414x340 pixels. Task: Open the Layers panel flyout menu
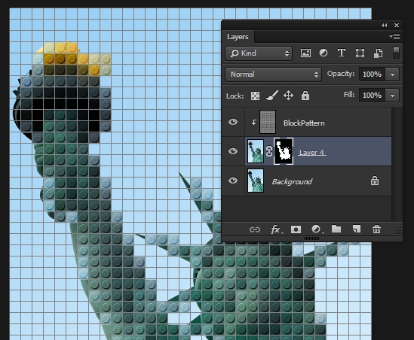pos(394,36)
